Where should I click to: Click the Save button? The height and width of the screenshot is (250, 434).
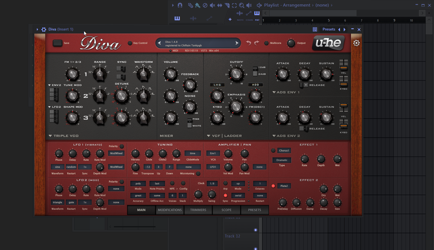pyautogui.click(x=58, y=43)
